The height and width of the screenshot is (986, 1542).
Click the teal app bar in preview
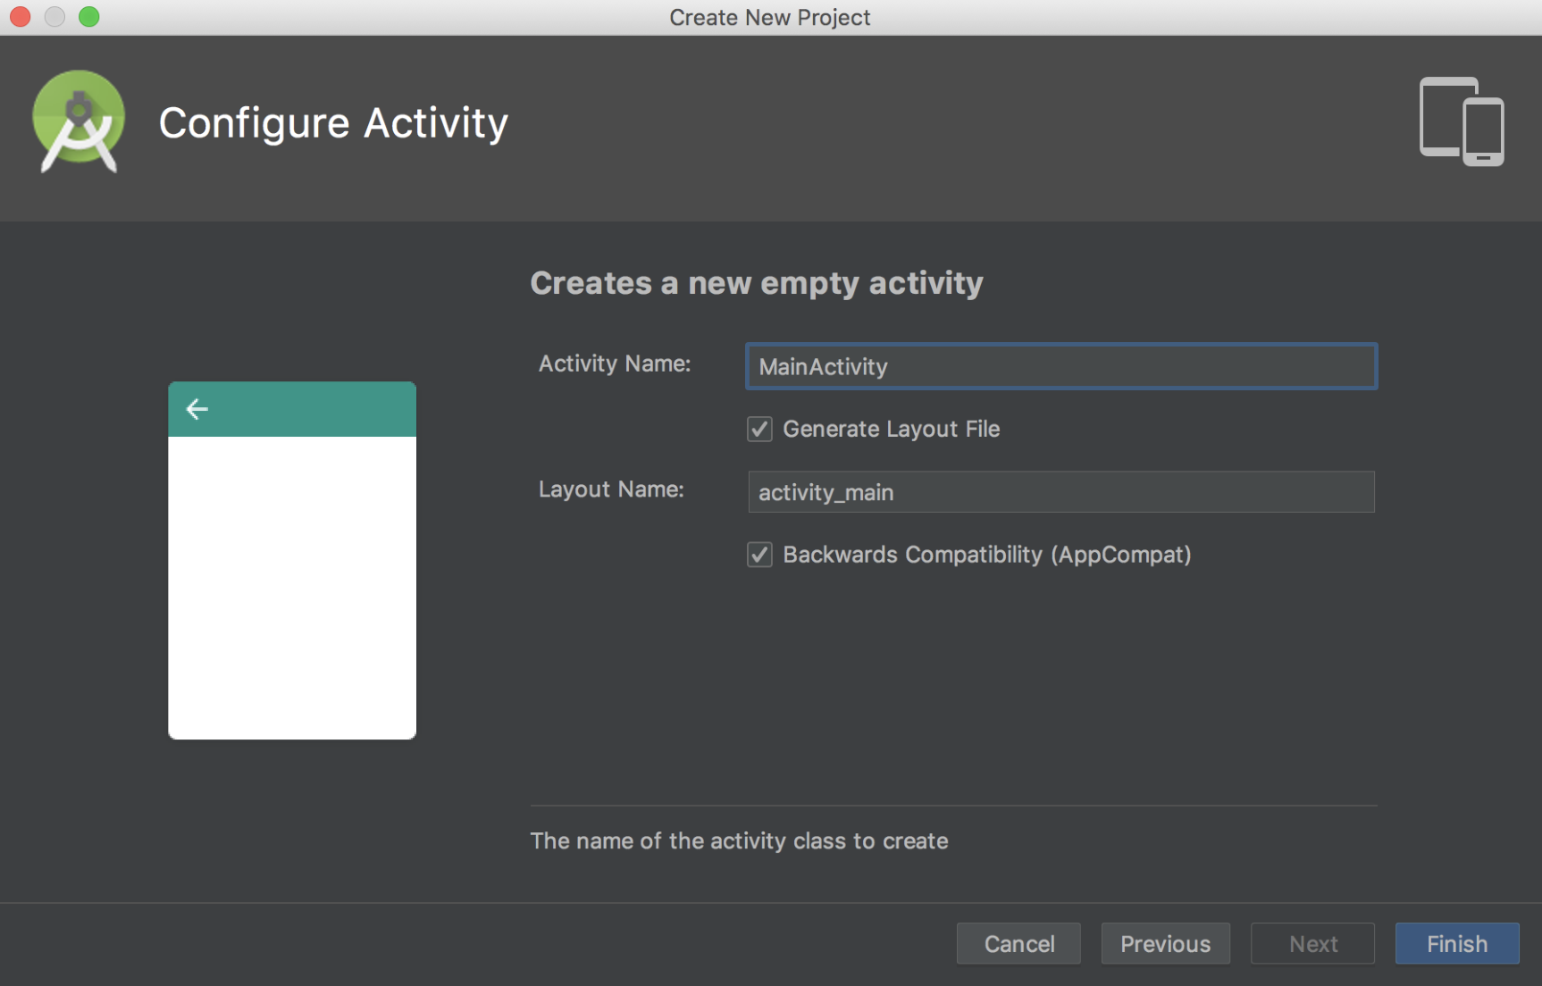click(292, 409)
